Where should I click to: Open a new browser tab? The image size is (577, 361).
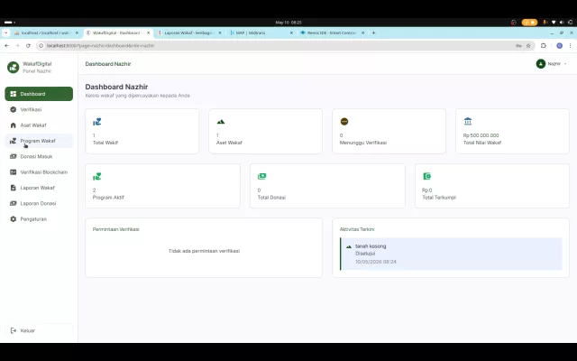tap(373, 32)
